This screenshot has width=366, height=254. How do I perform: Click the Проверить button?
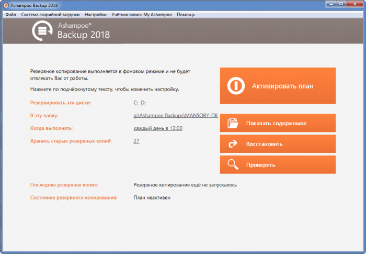click(278, 164)
